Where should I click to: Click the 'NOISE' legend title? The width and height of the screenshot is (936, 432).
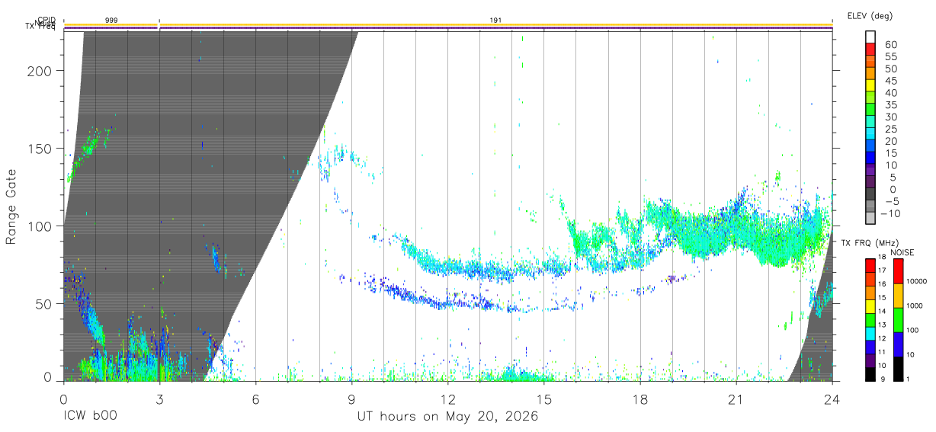click(902, 252)
